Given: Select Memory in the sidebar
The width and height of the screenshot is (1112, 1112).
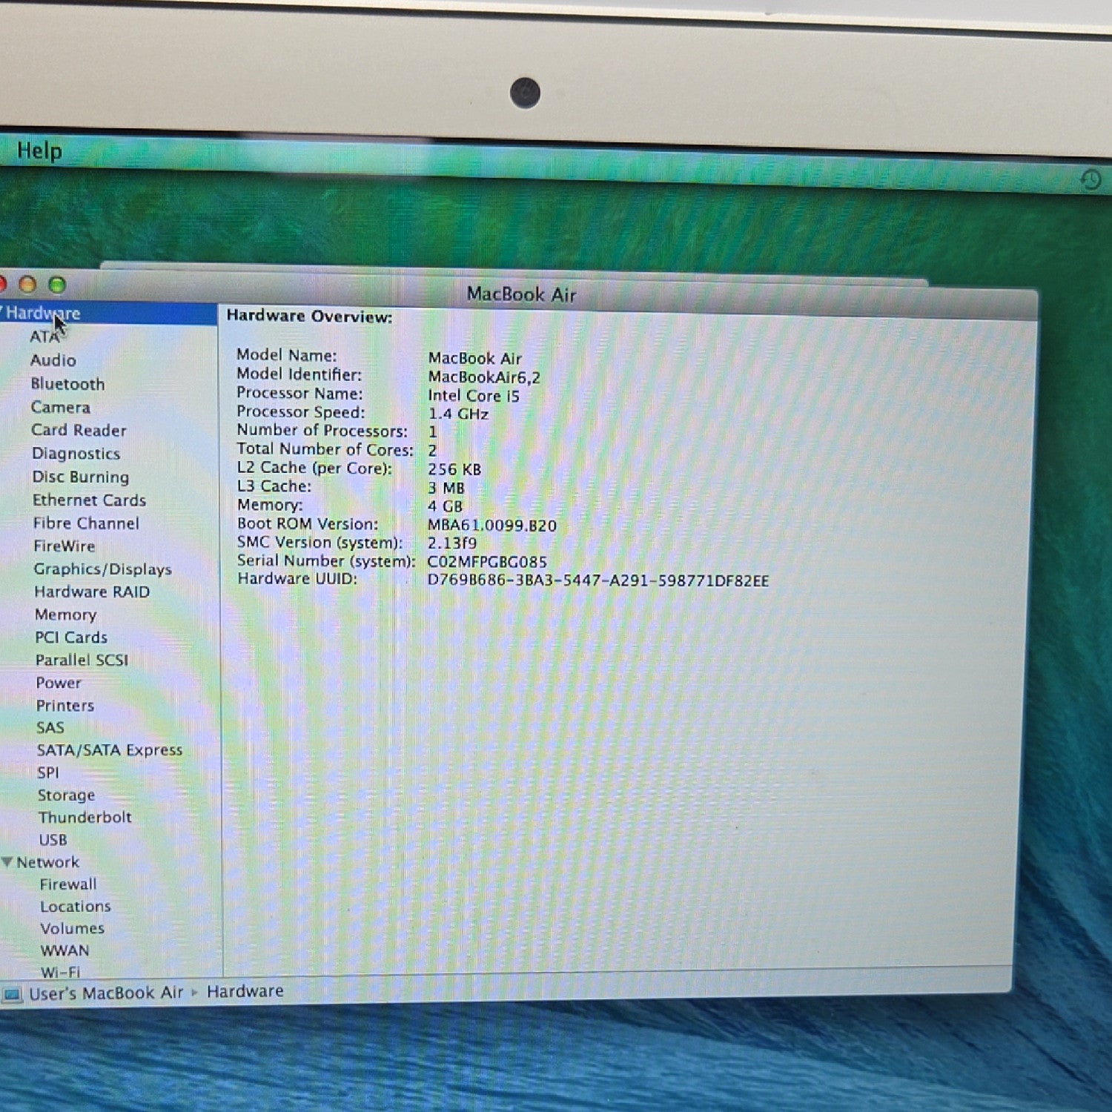Looking at the screenshot, I should pyautogui.click(x=65, y=615).
